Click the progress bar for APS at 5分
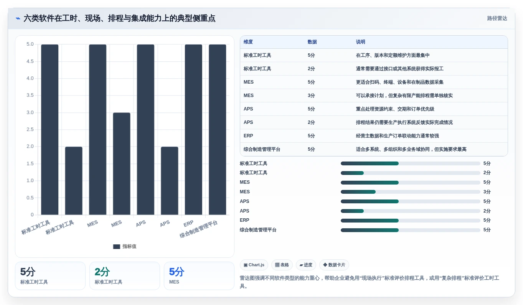523x305 pixels. [x=411, y=201]
